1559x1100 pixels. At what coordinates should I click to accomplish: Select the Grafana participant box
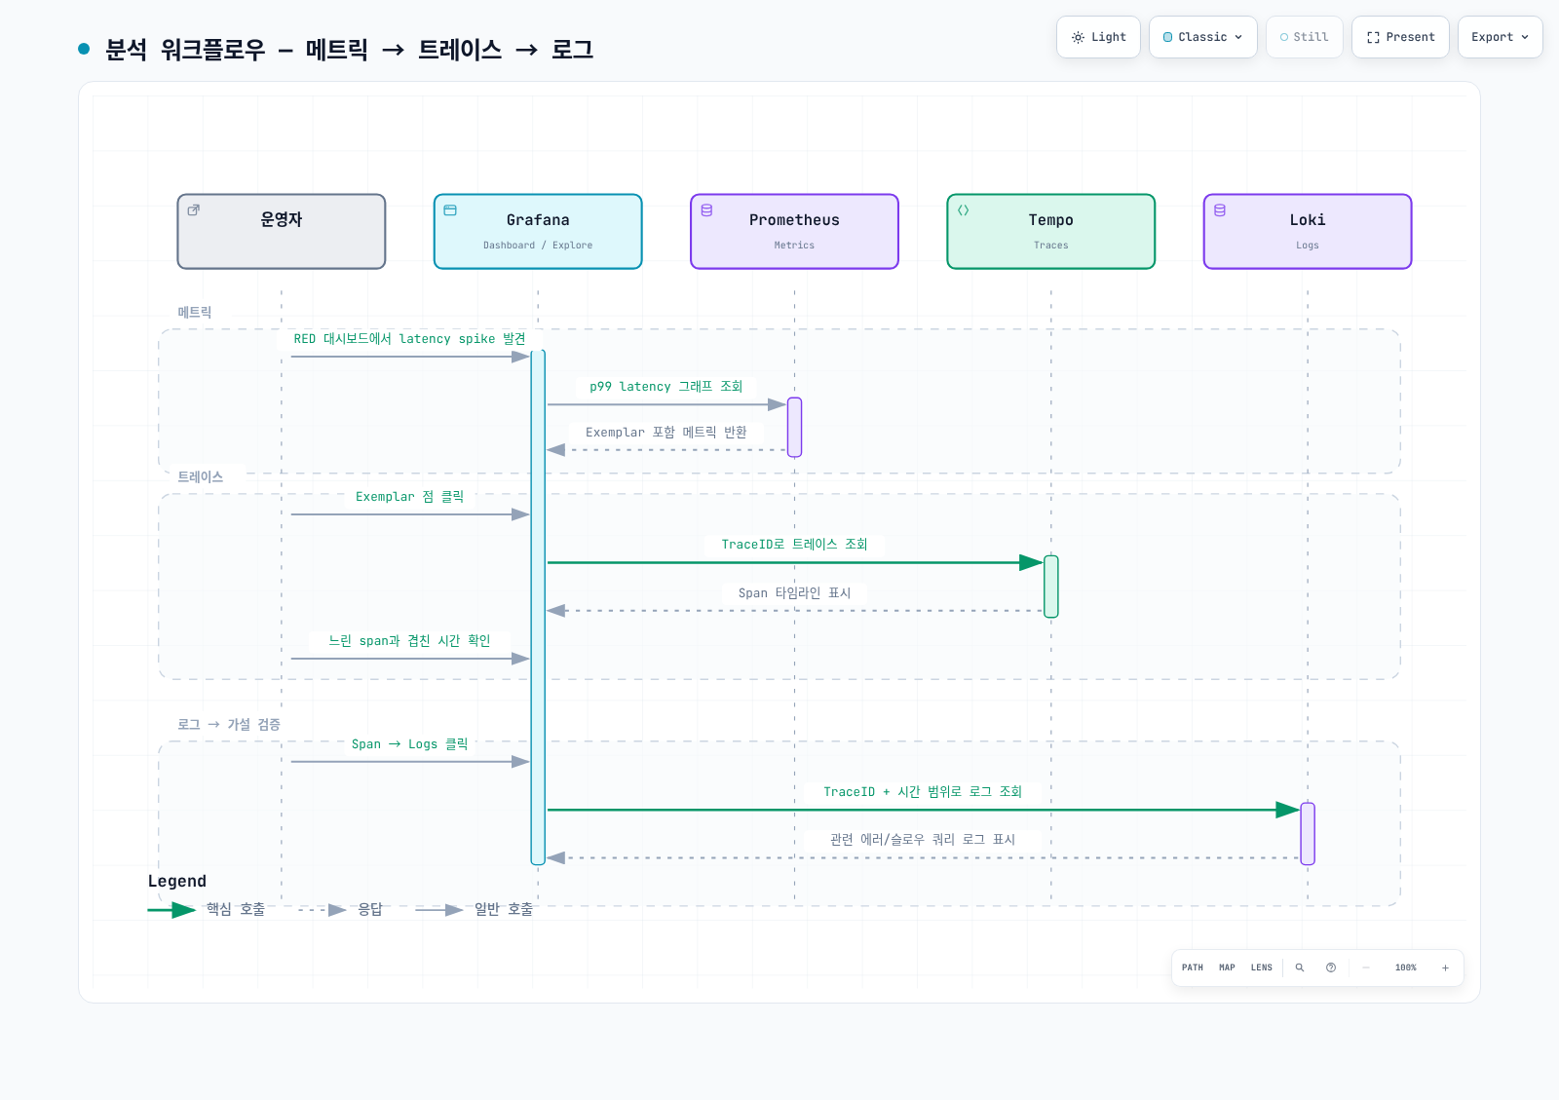click(x=538, y=232)
